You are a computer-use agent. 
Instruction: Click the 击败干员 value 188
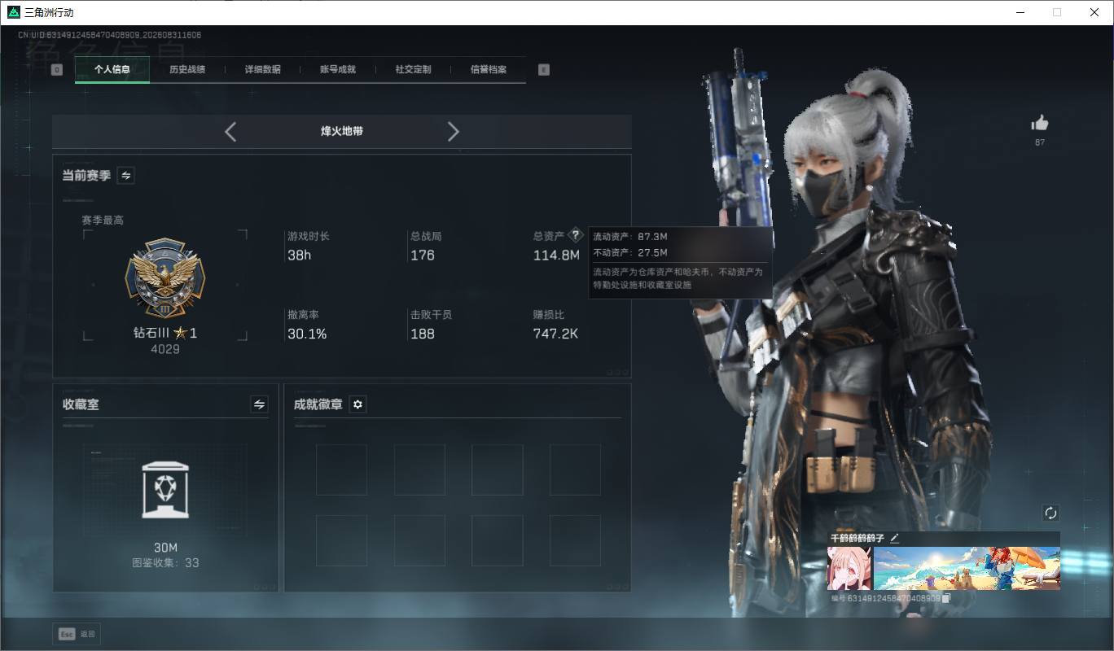coord(423,334)
